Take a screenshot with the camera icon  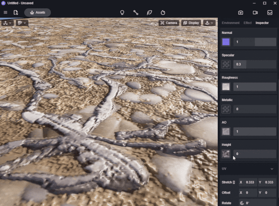[241, 13]
